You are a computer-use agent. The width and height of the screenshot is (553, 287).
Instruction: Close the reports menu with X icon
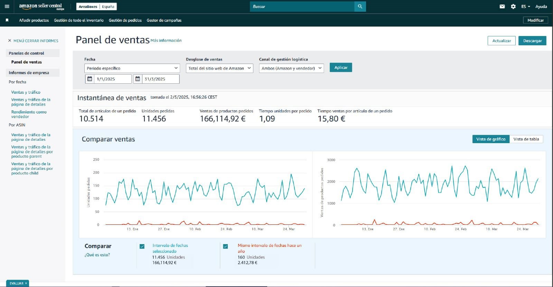pos(10,41)
